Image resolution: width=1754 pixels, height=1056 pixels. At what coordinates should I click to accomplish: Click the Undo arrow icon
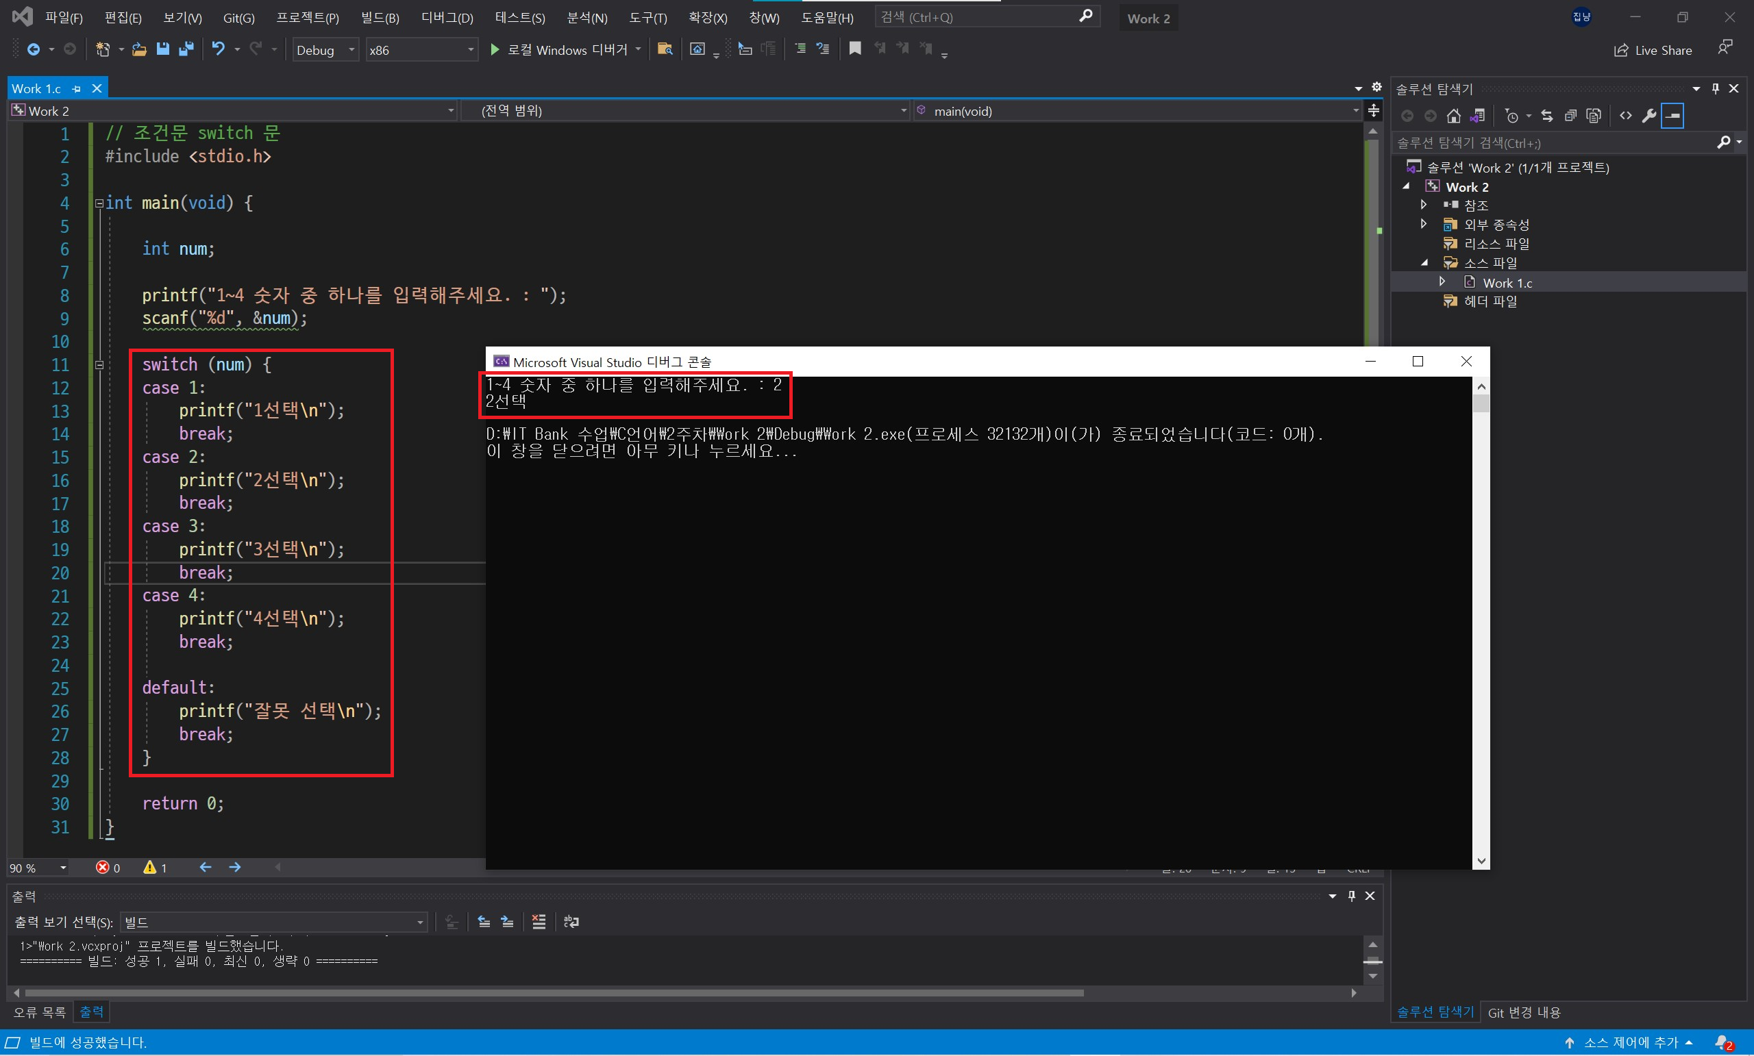tap(218, 49)
